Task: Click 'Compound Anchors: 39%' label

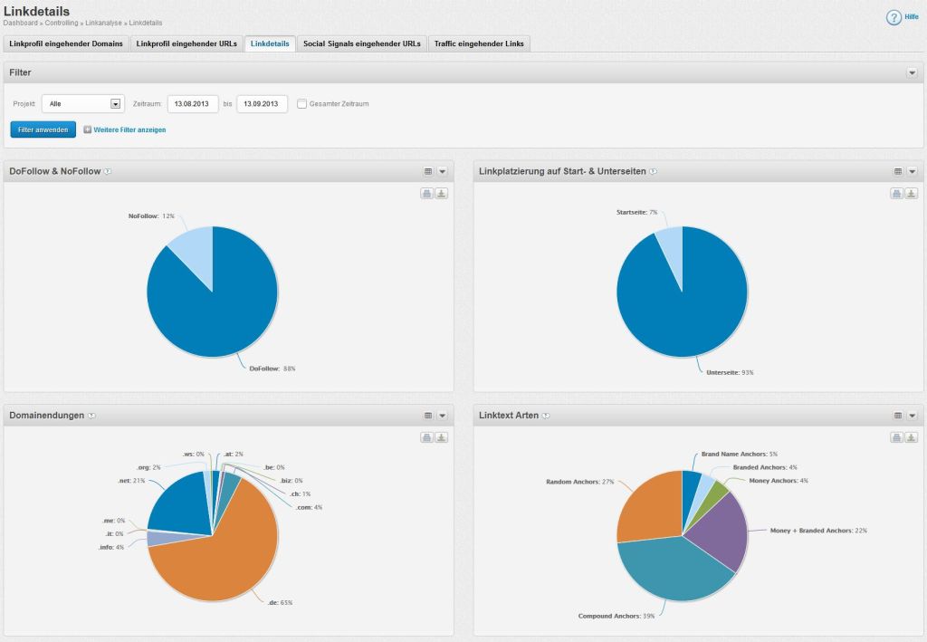Action: (616, 617)
